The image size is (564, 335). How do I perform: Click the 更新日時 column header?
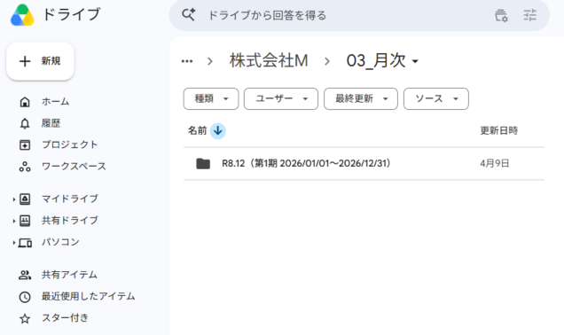(499, 130)
